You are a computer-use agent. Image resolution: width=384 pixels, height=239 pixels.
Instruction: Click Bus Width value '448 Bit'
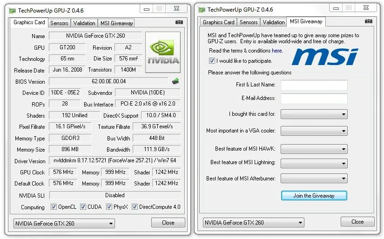pos(157,138)
